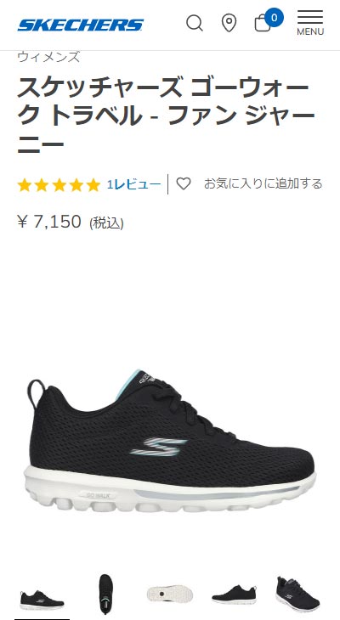Image resolution: width=340 pixels, height=620 pixels.
Task: Click the rightmost gold rating star
Action: (93, 184)
